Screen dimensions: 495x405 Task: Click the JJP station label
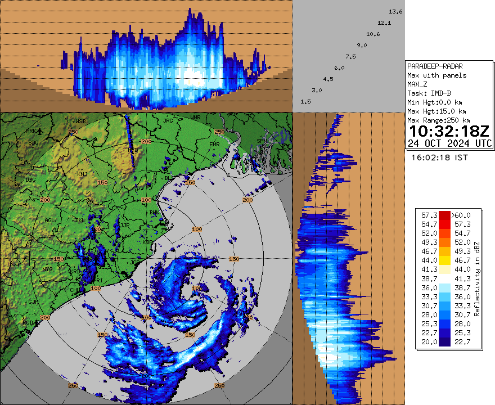click(125, 225)
